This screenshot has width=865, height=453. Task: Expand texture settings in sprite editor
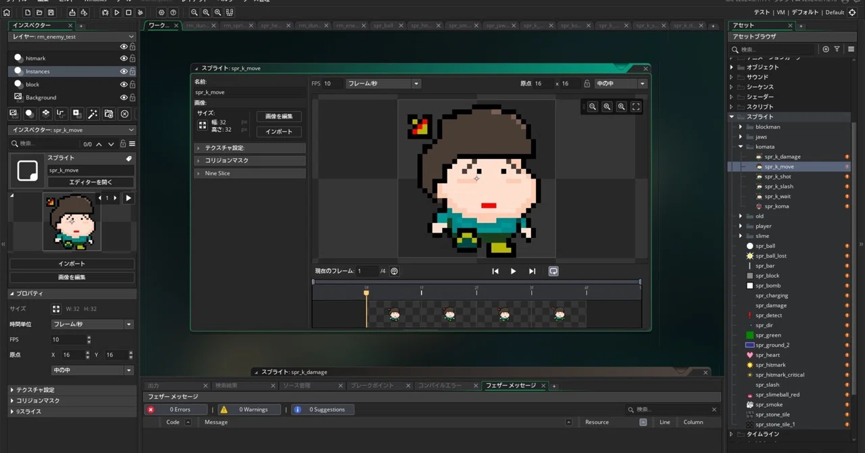click(x=249, y=148)
